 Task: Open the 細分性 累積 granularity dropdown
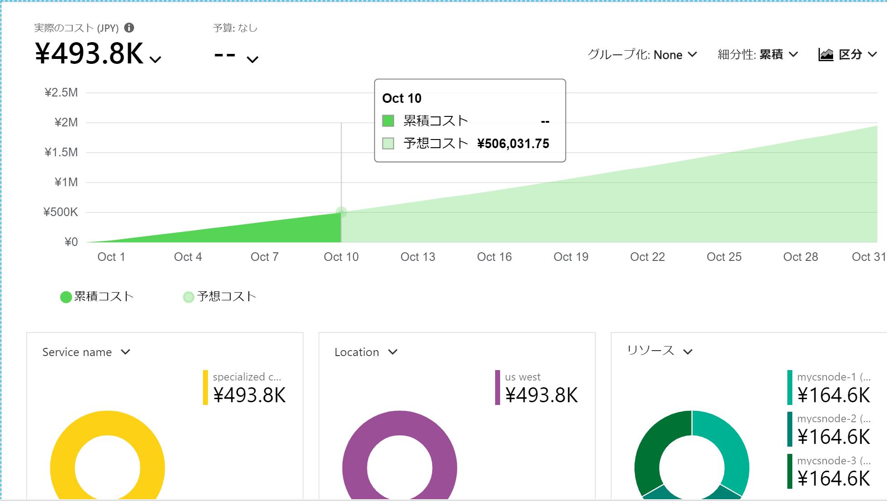click(793, 54)
